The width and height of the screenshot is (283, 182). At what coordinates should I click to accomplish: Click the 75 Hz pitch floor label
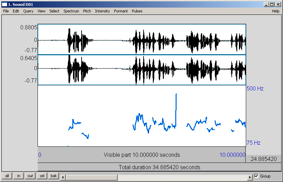coord(253,143)
